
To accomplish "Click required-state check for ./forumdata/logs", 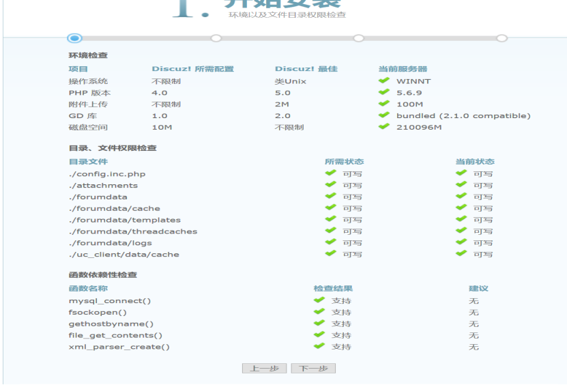I will (330, 242).
